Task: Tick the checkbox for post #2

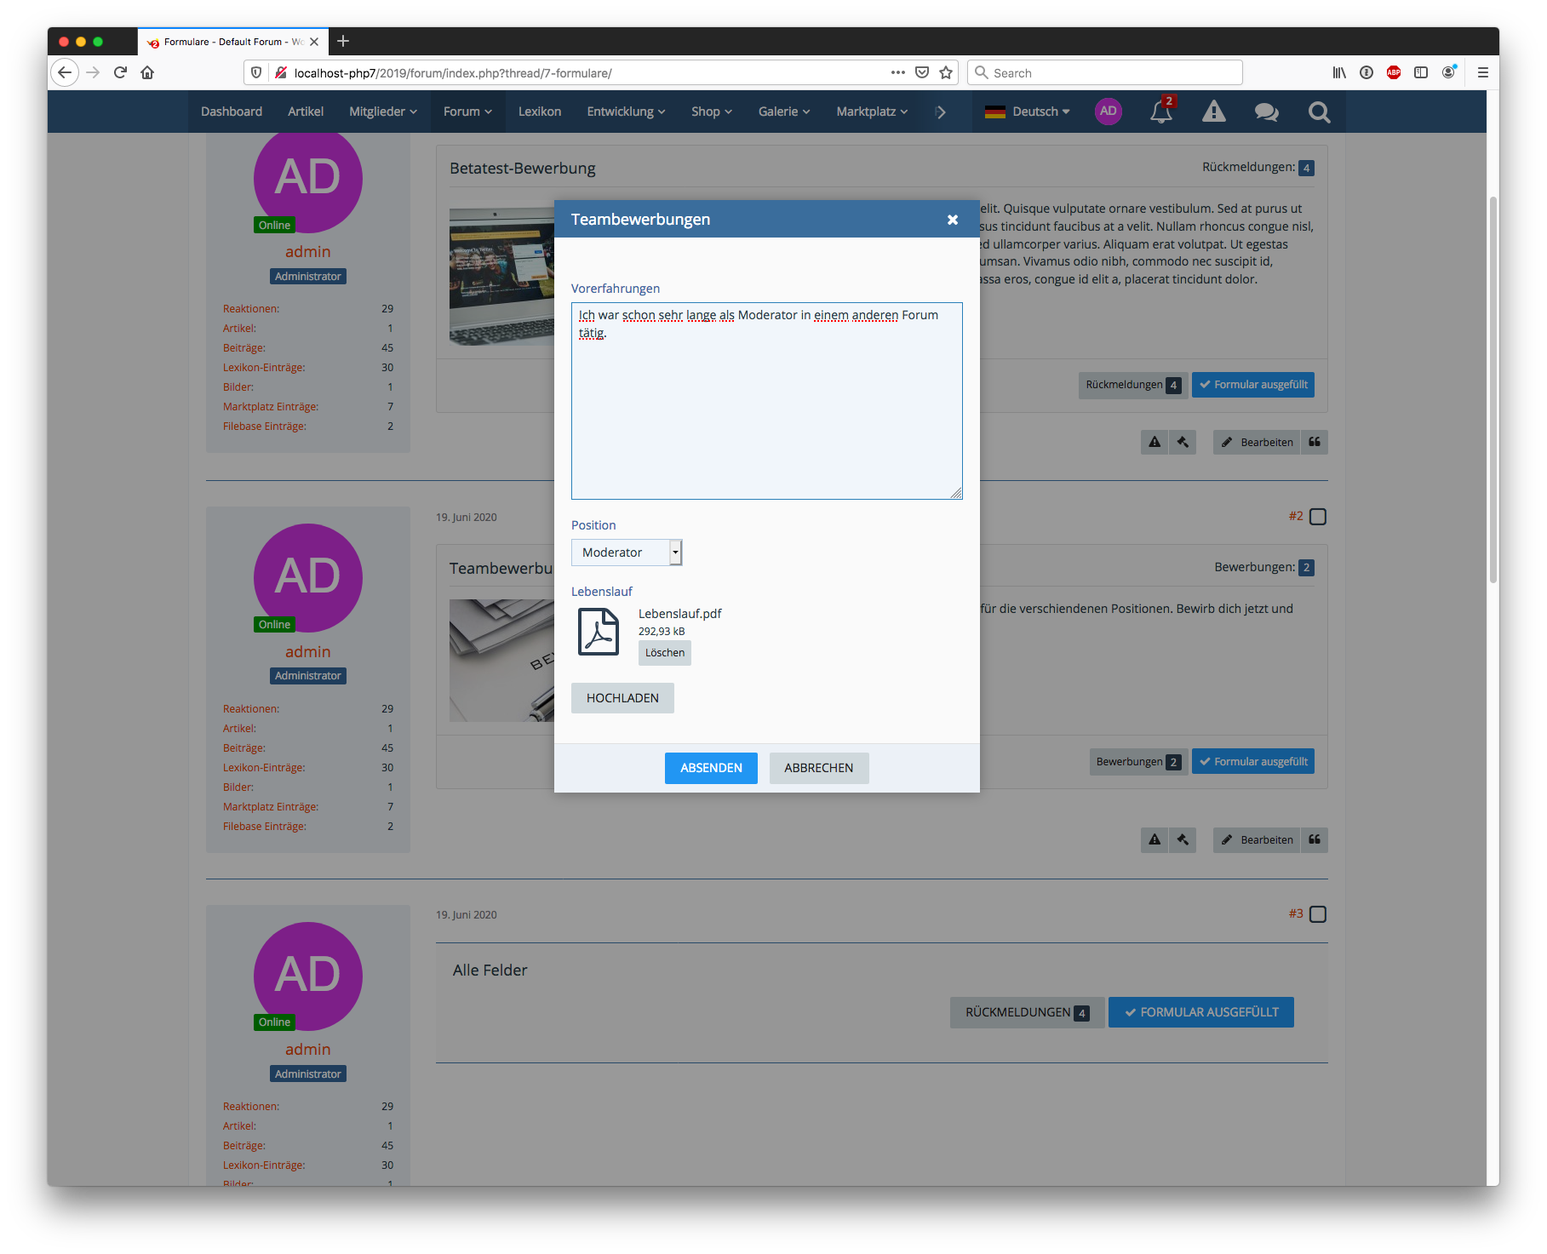Action: (x=1317, y=517)
